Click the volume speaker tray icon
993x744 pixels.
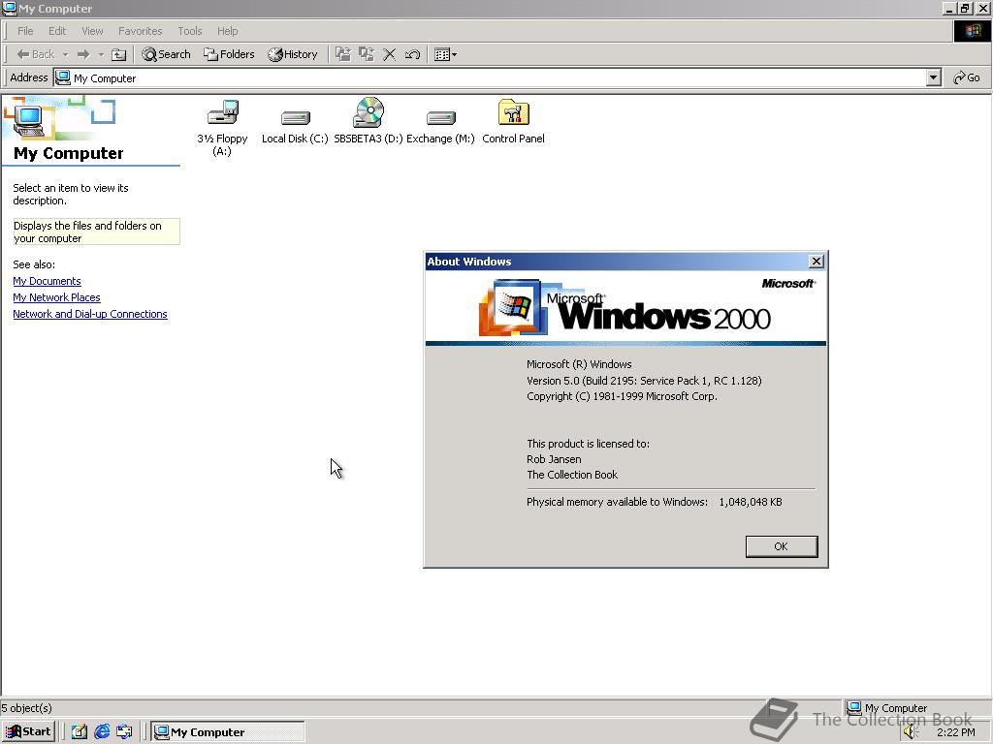(x=912, y=732)
